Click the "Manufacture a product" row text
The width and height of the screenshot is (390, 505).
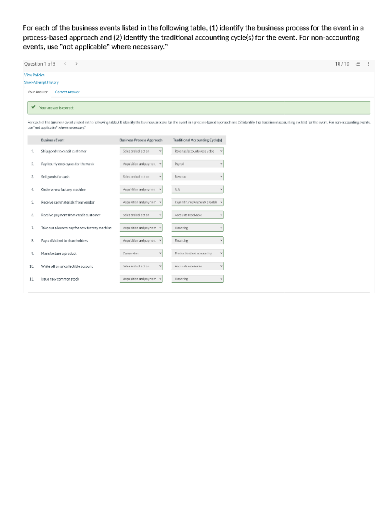click(58, 253)
